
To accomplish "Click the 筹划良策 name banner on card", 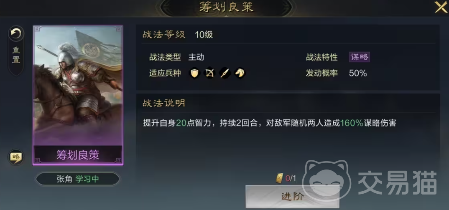I will pos(78,155).
